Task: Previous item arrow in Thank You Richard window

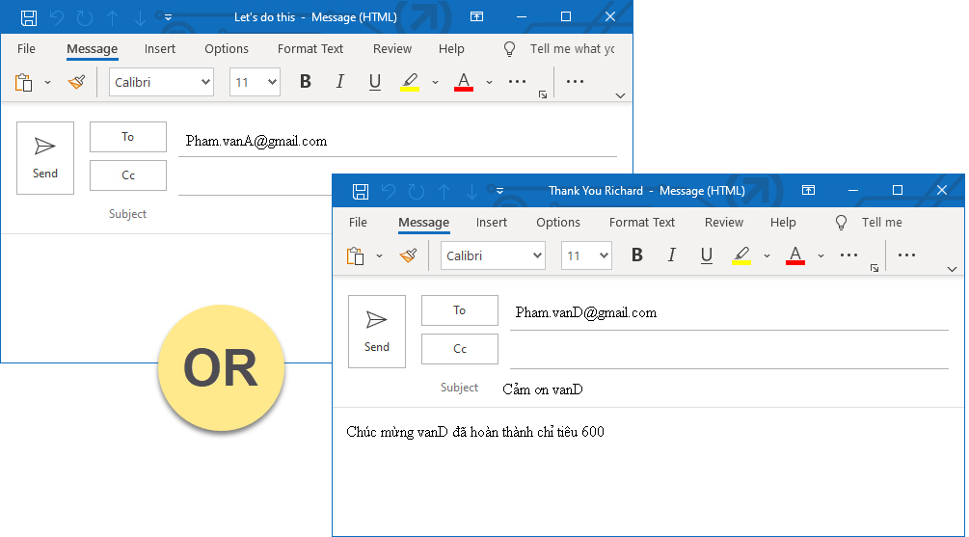Action: click(x=444, y=192)
